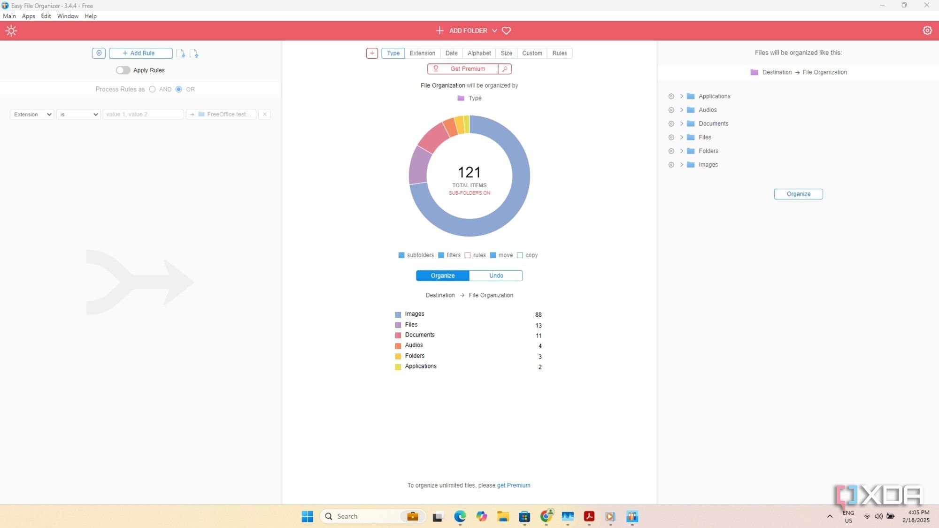The width and height of the screenshot is (939, 528).
Task: Open the Window menu
Action: [x=68, y=16]
